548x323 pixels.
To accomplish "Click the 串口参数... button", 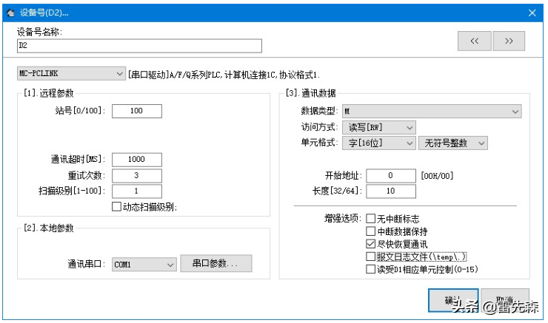I will coord(216,264).
